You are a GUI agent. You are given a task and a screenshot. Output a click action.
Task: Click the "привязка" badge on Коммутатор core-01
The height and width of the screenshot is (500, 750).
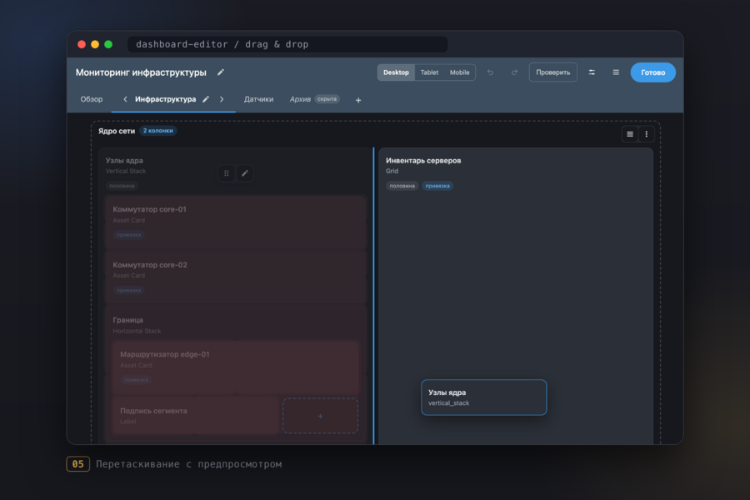[128, 235]
